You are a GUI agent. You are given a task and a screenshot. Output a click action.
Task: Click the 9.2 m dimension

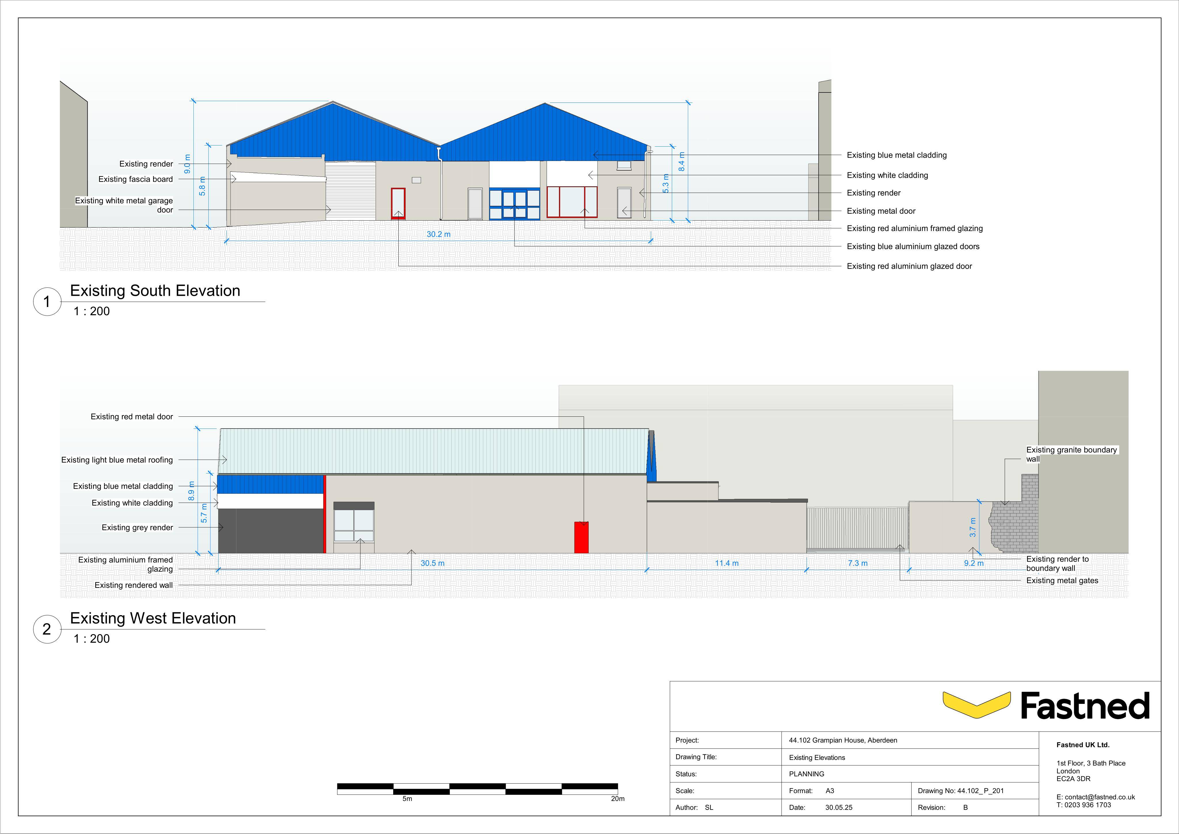coord(973,563)
